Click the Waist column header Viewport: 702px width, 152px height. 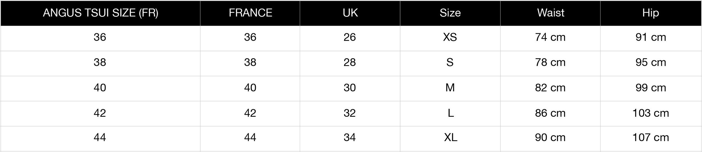coord(550,13)
